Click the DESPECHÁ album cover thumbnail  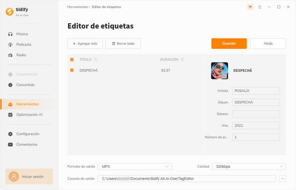coord(219,71)
